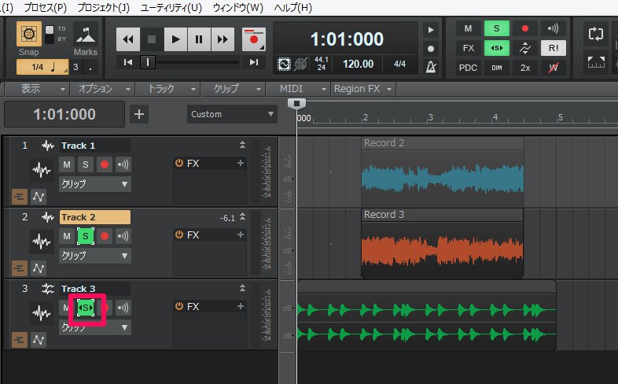Click the R! clear automation read button
Screen dimensions: 618x384
(554, 48)
